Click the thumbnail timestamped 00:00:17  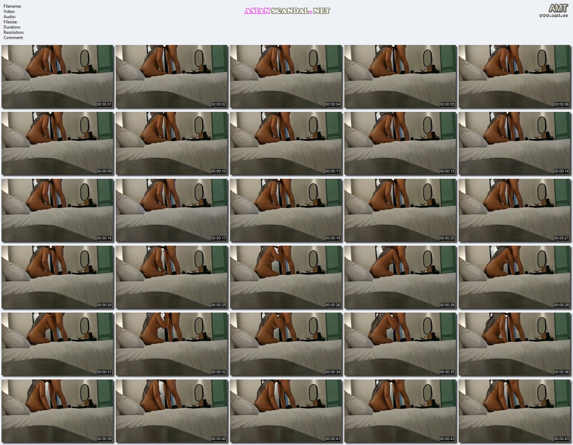pos(172,210)
